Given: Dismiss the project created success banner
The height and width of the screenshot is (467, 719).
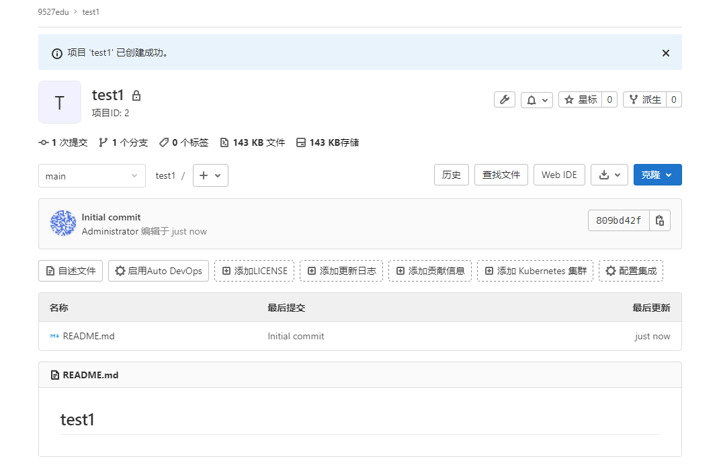Looking at the screenshot, I should tap(665, 53).
